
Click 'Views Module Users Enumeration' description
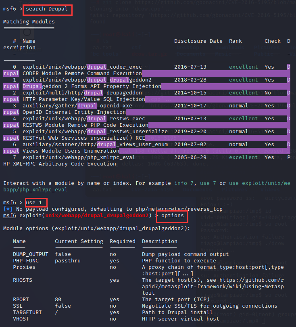tap(71, 151)
